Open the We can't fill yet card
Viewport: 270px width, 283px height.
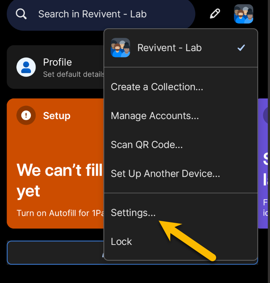coord(55,163)
